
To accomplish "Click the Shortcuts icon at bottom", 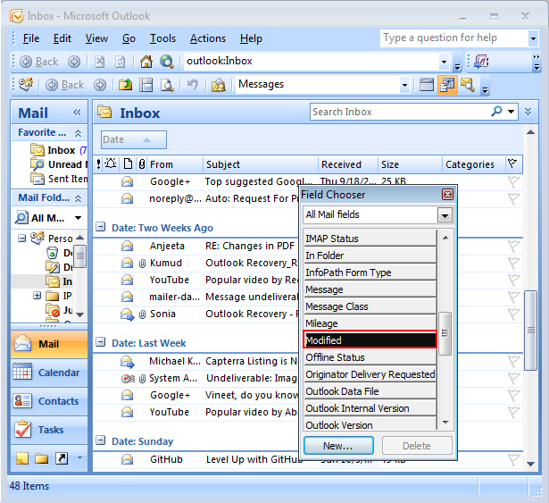I will (62, 458).
